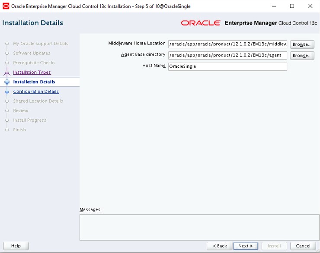Click the Review step label

[x=21, y=111]
